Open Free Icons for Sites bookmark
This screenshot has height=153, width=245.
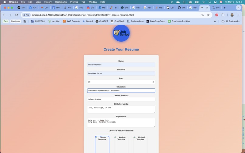[179, 21]
